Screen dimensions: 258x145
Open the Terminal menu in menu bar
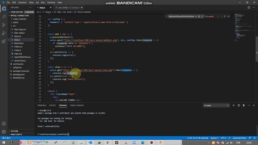click(51, 2)
